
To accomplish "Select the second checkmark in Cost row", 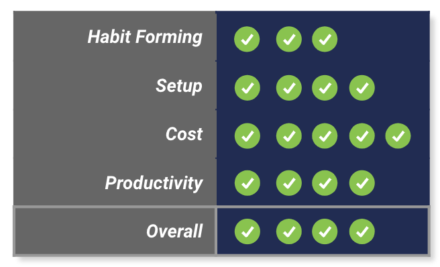I will click(289, 136).
